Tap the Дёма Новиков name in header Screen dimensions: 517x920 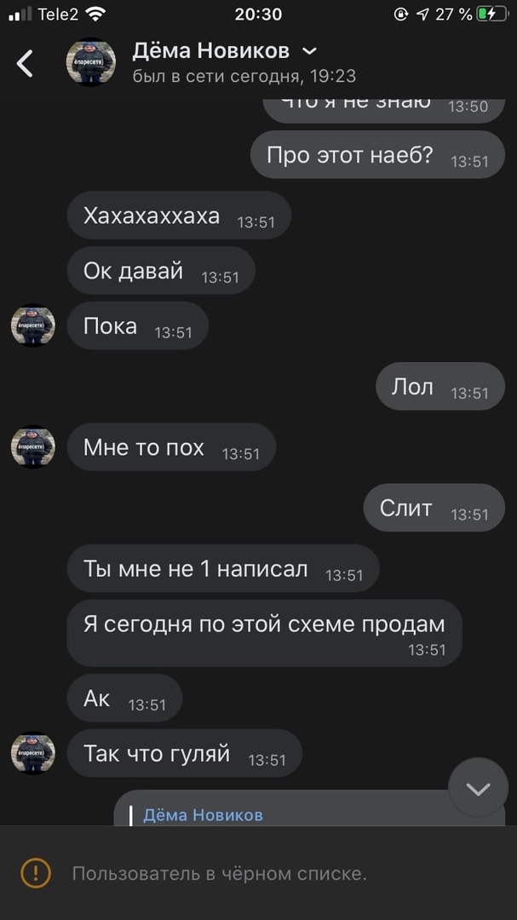point(210,51)
